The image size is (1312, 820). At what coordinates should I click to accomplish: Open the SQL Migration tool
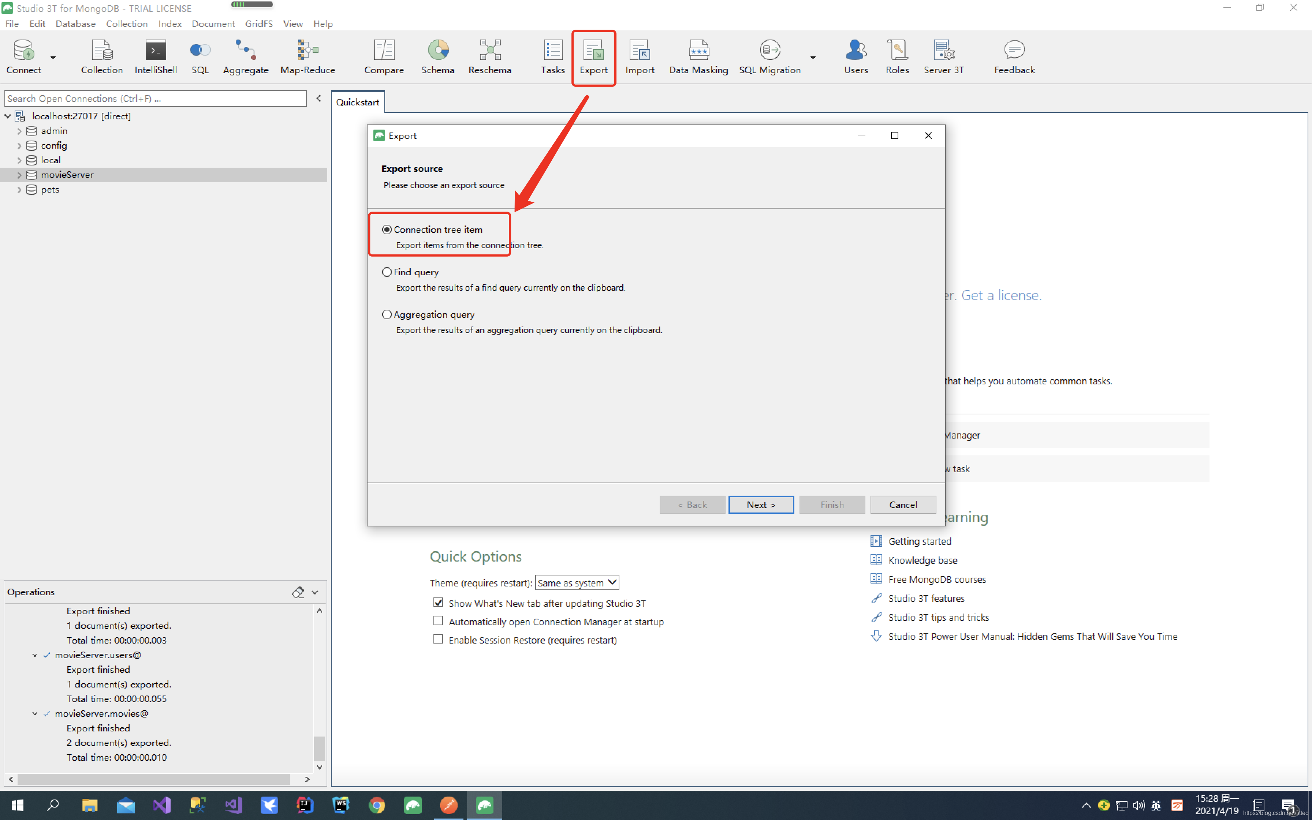pyautogui.click(x=770, y=57)
